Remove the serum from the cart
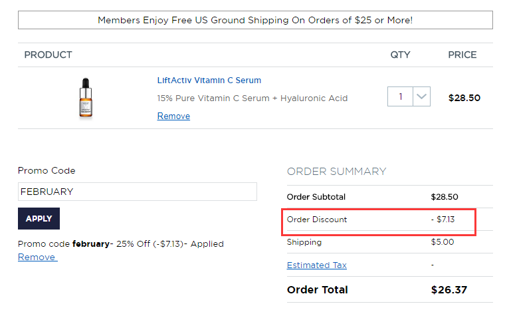 173,116
